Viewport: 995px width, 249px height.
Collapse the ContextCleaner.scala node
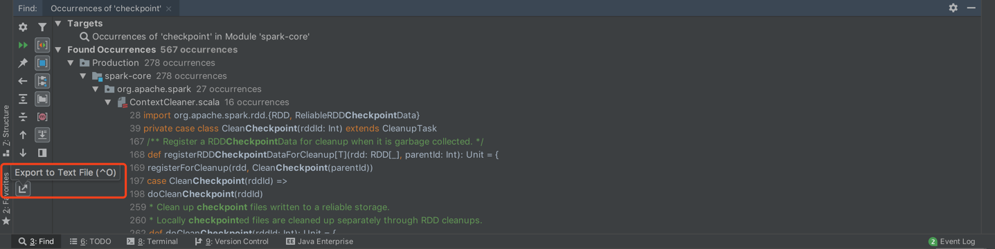point(108,102)
